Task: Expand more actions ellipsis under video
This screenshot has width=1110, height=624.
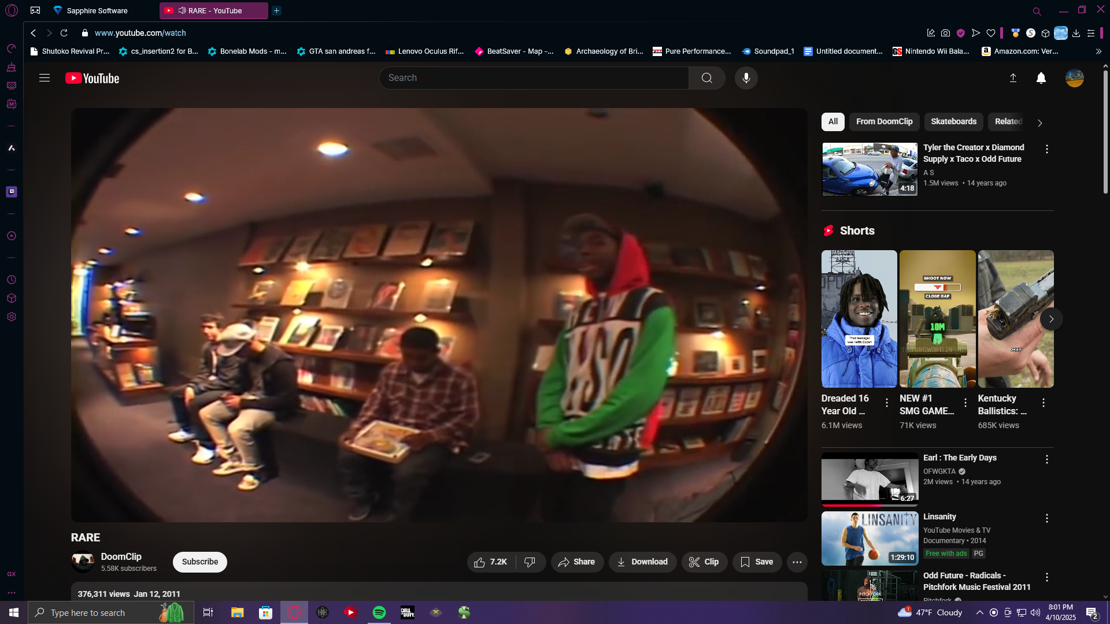Action: (x=797, y=562)
